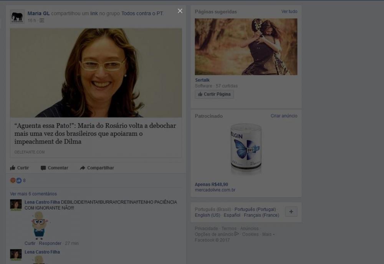Click the Compartilhar arrow icon
384x264 pixels.
82,168
